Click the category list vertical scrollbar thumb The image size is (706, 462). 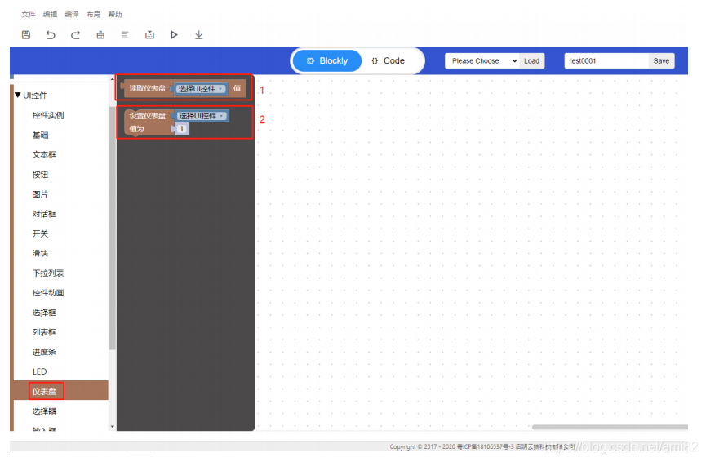[112, 229]
